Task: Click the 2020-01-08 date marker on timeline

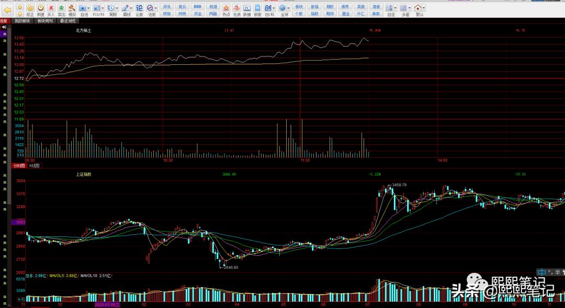Action: click(107, 305)
